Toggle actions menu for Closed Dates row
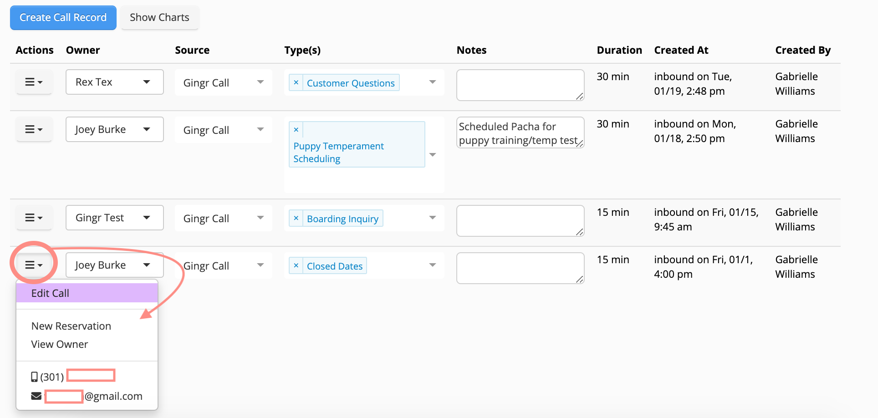Viewport: 878px width, 418px height. (x=34, y=265)
